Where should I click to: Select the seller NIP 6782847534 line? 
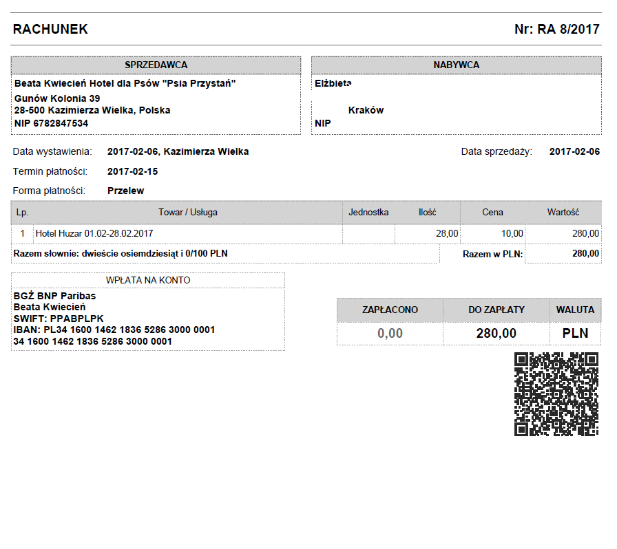click(51, 123)
